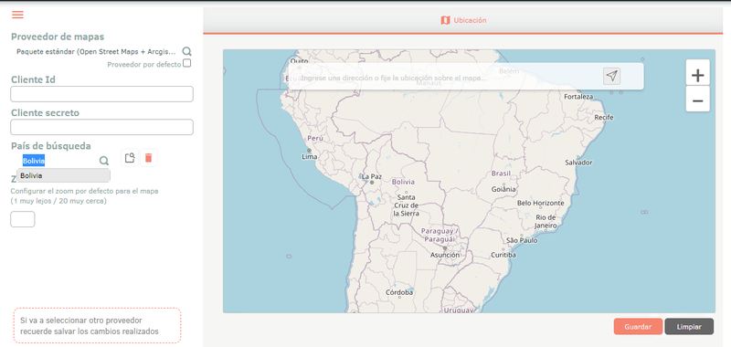Open the Paquete estándar map provider selector
Viewport: 731px width, 347px height.
click(x=97, y=51)
